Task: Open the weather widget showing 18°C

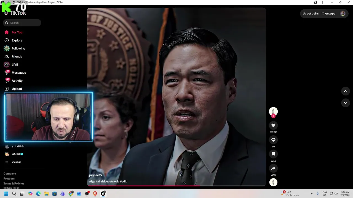Action: 291,194
